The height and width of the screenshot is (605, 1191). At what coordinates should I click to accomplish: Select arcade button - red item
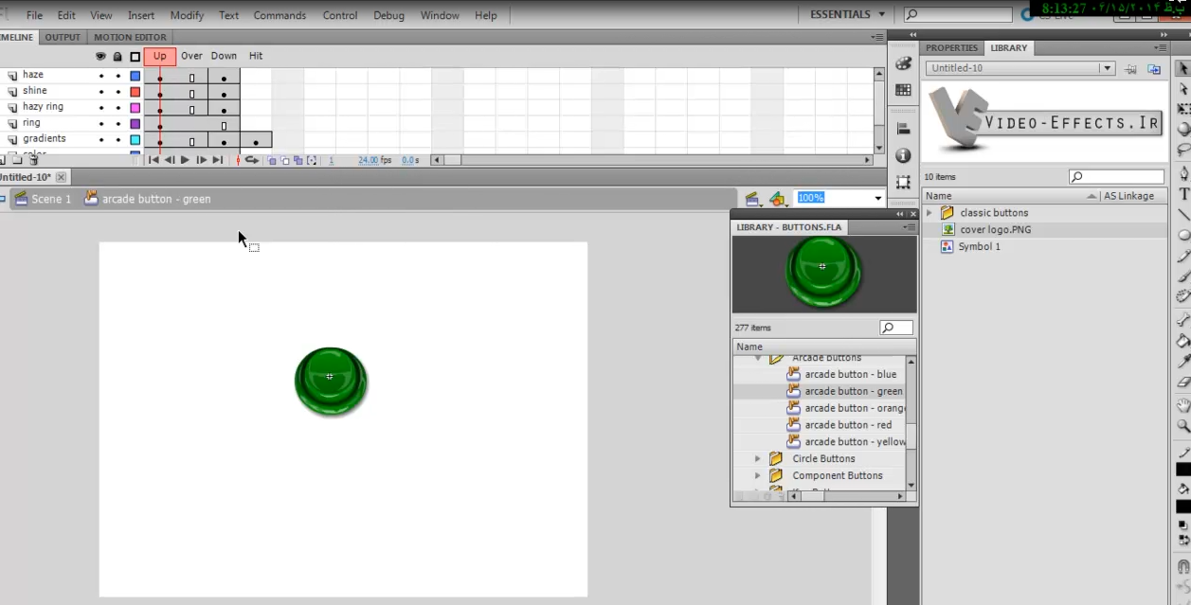click(847, 425)
